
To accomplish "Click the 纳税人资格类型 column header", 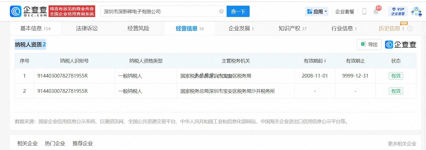I will tap(146, 61).
